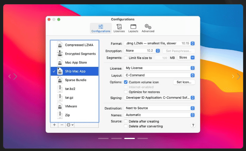Toggle the disabled Internet-enabled checkbox

(126, 87)
